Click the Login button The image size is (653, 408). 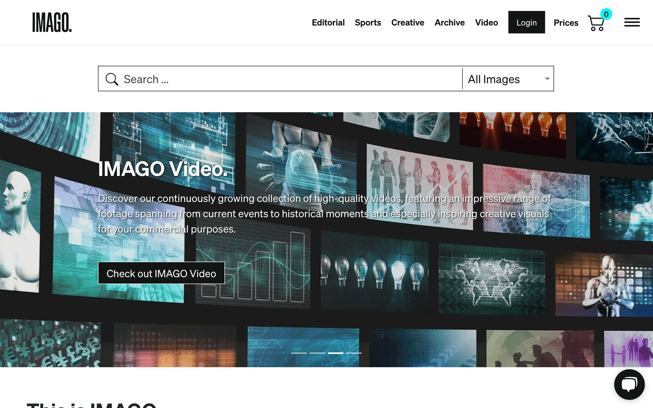tap(526, 22)
